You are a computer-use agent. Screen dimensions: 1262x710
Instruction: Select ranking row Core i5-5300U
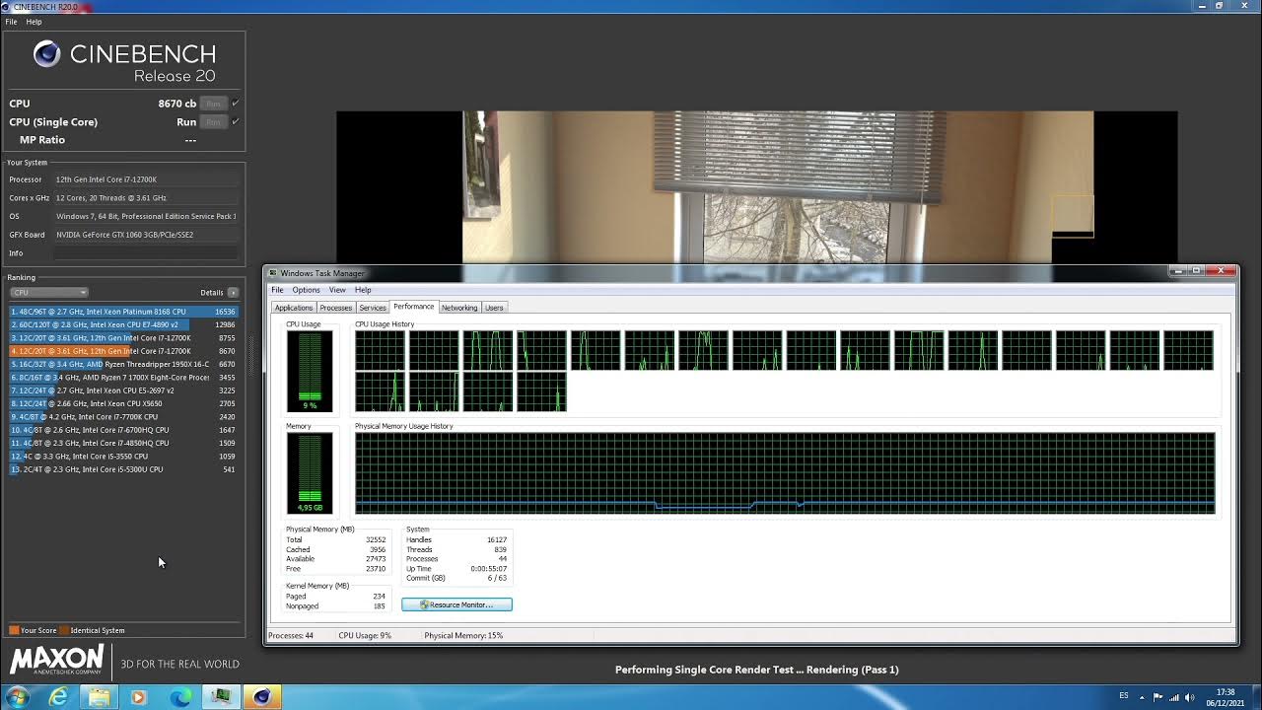(123, 469)
